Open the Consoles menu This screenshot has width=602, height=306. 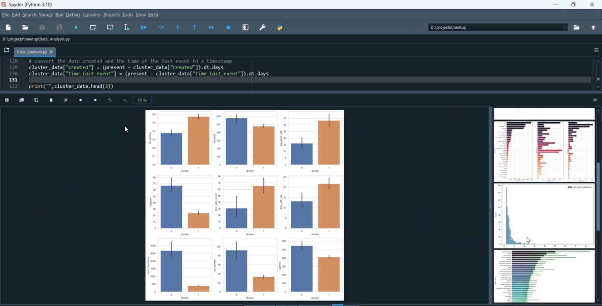point(92,15)
